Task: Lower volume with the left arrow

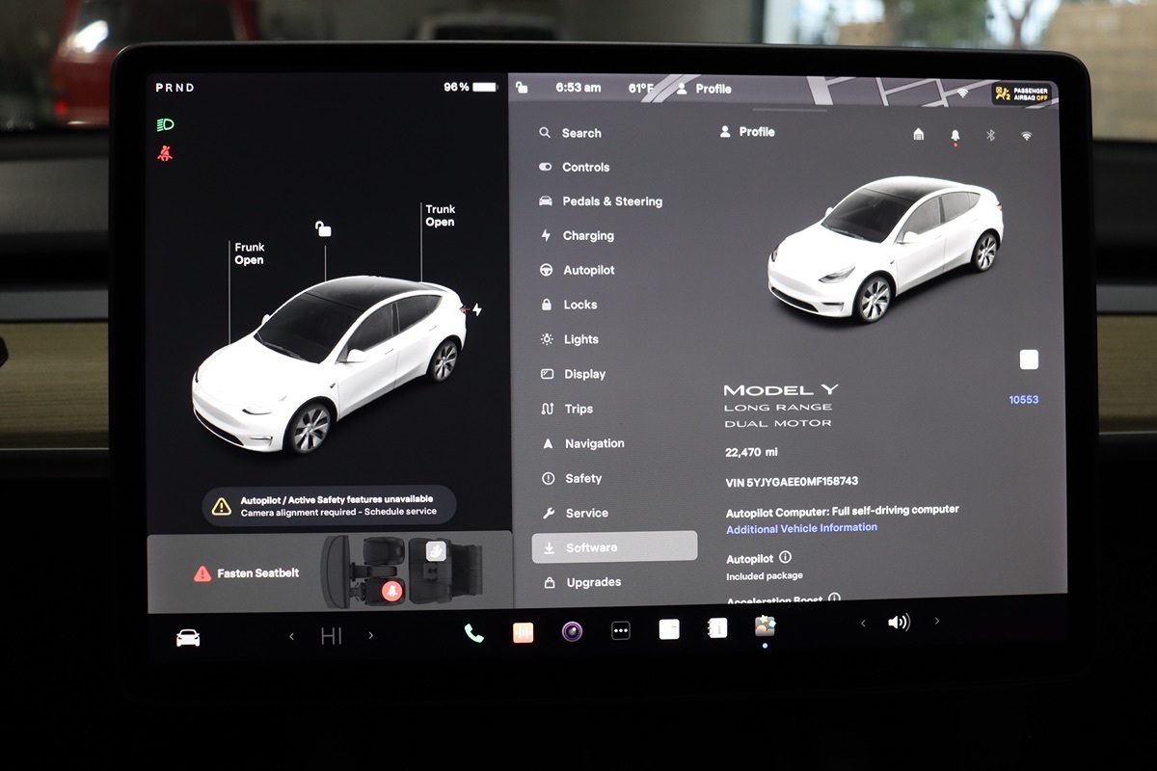Action: coord(863,624)
